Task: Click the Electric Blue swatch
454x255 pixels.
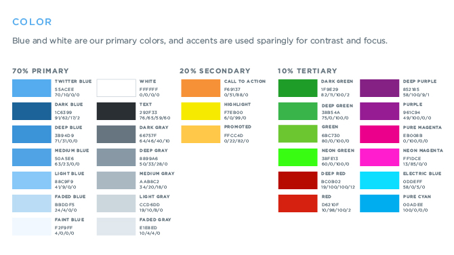Action: [379, 180]
